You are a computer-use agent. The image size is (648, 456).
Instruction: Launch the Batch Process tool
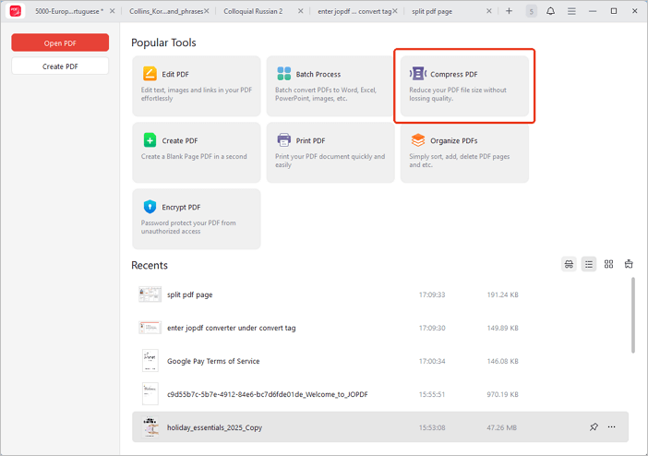(330, 86)
